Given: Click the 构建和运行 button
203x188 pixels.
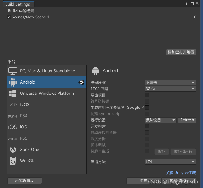Looking at the screenshot, I should coord(179,181).
